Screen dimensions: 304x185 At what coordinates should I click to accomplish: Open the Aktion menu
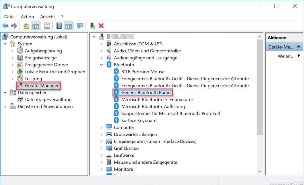tap(27, 17)
